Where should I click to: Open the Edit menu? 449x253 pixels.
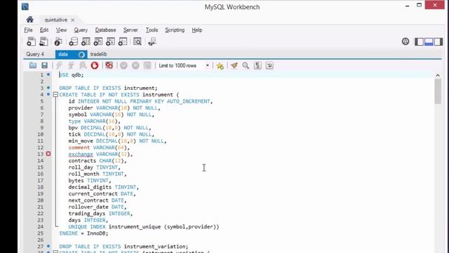[x=43, y=30]
